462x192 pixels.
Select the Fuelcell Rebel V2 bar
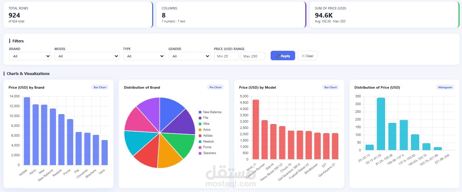[x=309, y=145]
